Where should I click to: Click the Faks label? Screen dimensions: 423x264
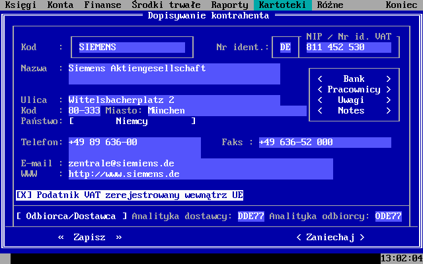[232, 143]
